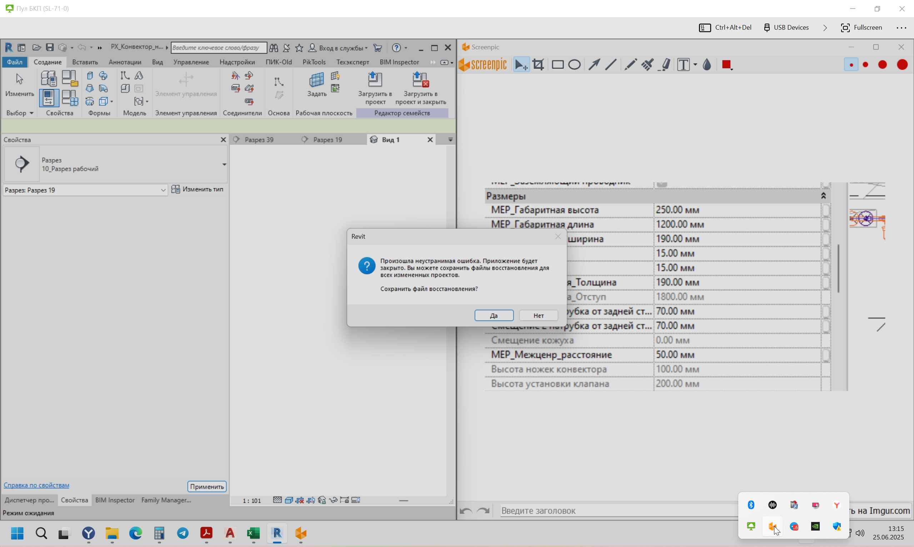Switch to the Вставить ribbon tab
Screen dimensions: 914x547
85,62
